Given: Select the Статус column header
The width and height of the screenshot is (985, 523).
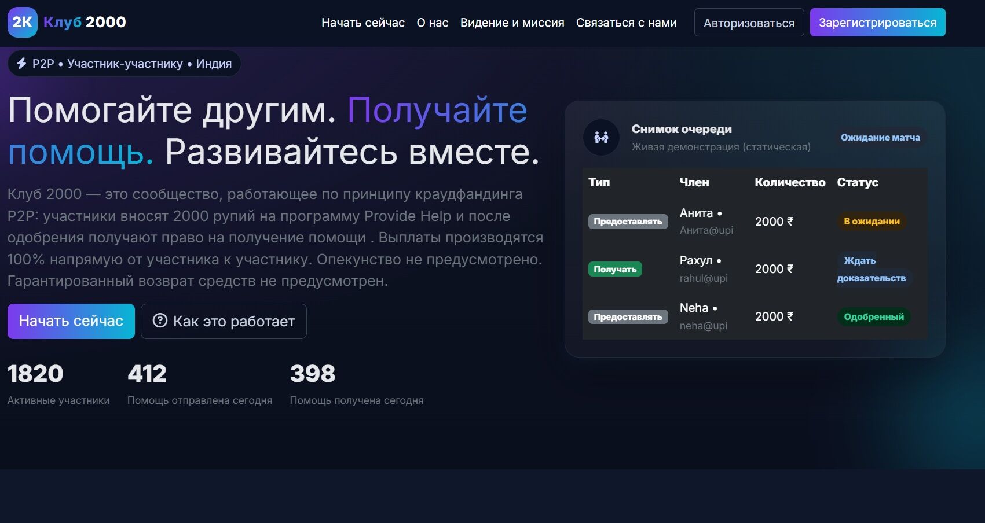Looking at the screenshot, I should 857,182.
